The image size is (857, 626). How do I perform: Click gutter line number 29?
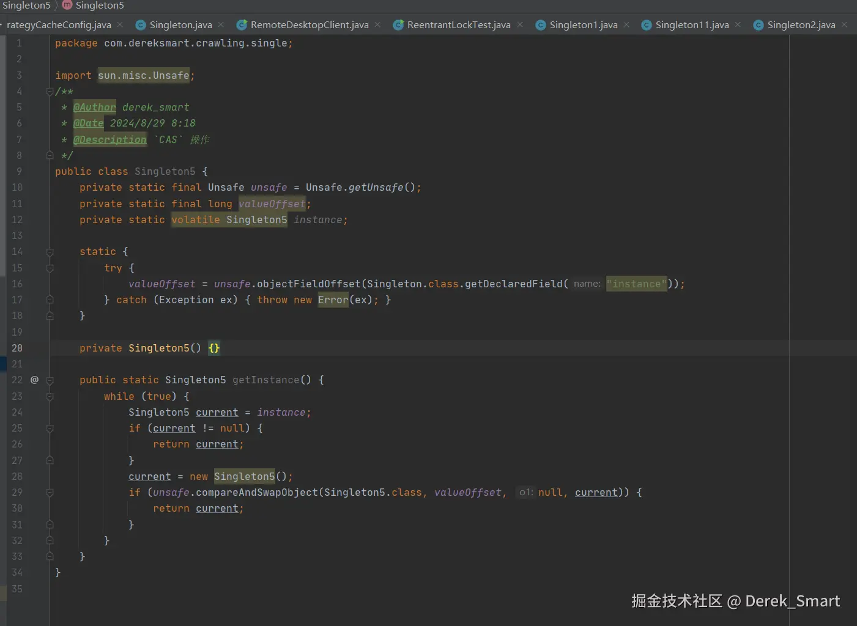[x=17, y=492]
